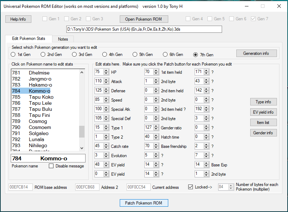Click the Help/info button
The width and height of the screenshot is (288, 212).
(x=18, y=19)
